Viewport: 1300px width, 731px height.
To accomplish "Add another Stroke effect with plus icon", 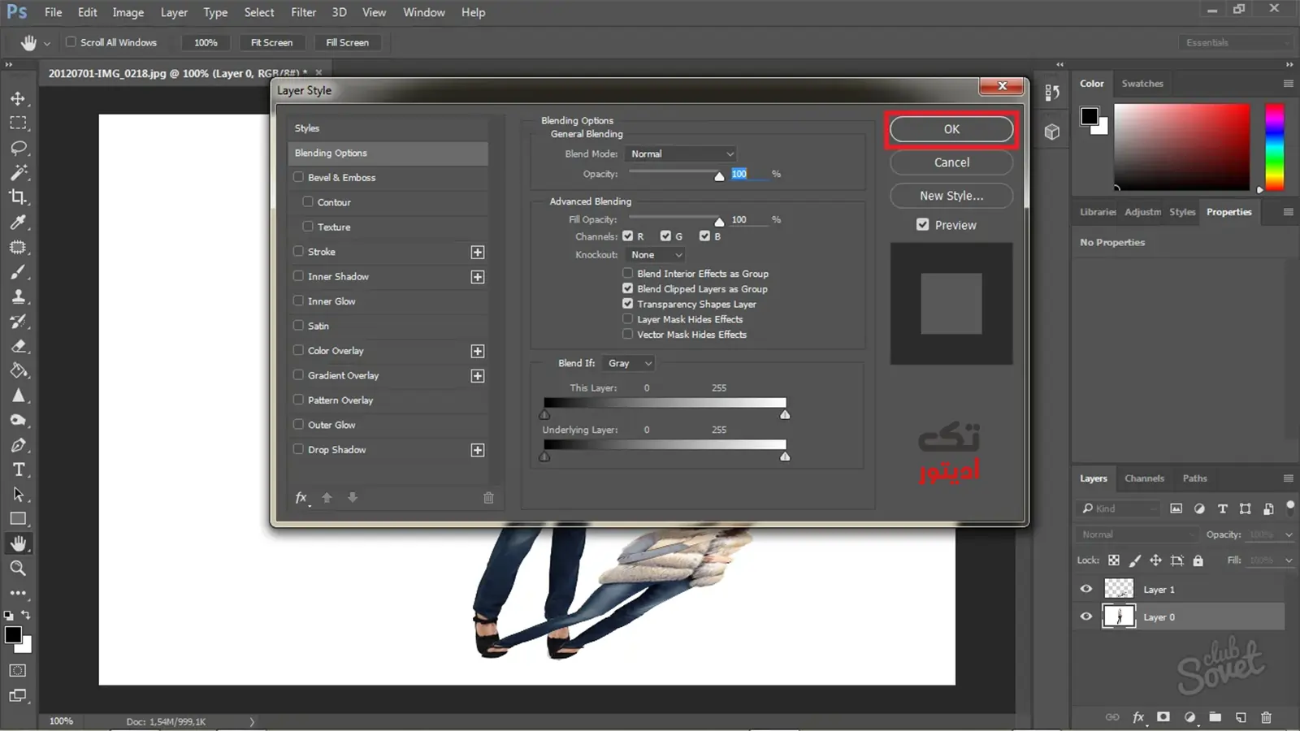I will pyautogui.click(x=478, y=253).
